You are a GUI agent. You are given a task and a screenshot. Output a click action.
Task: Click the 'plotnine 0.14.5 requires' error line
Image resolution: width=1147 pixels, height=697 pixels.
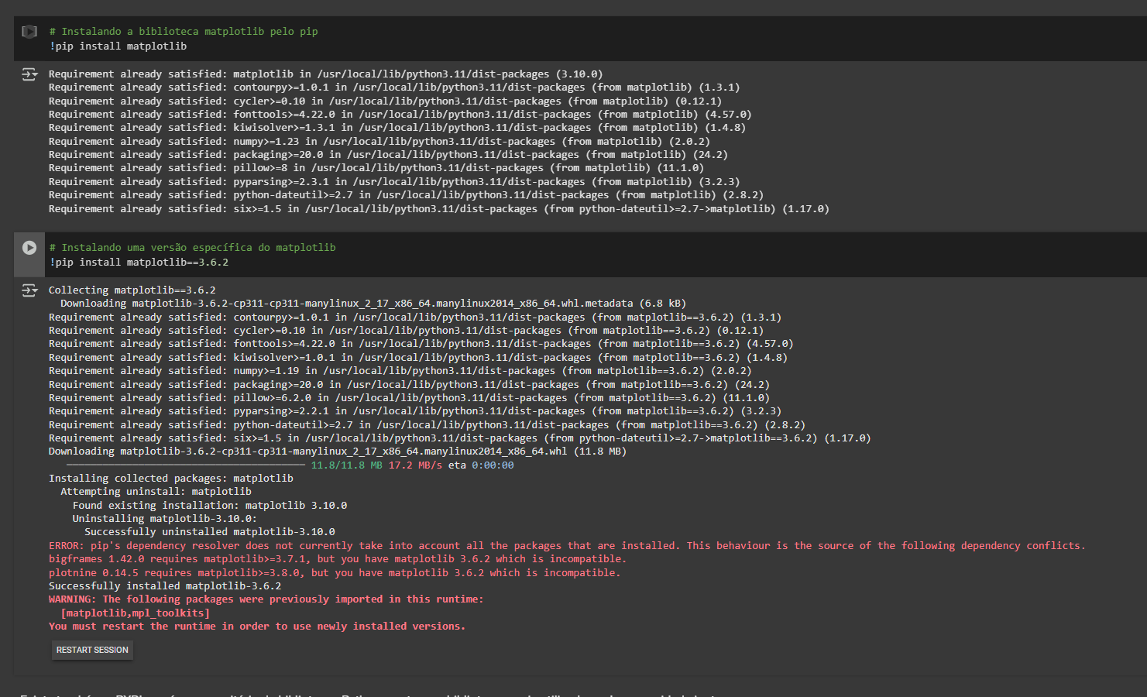335,573
